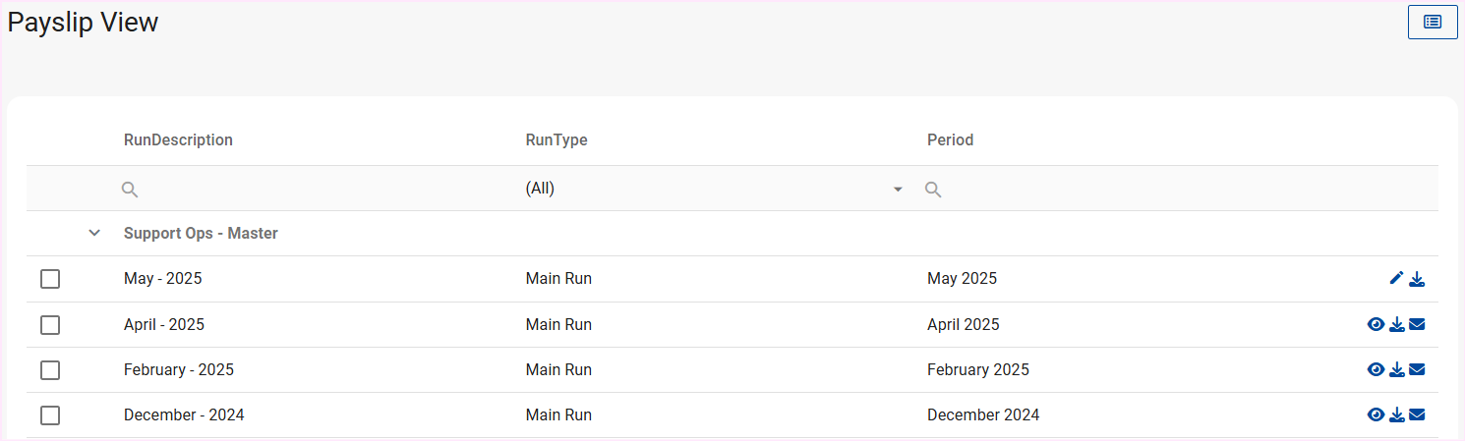Screen dimensions: 1465x441
Task: View the February - 2025 payslip via eye icon
Action: tap(1376, 370)
